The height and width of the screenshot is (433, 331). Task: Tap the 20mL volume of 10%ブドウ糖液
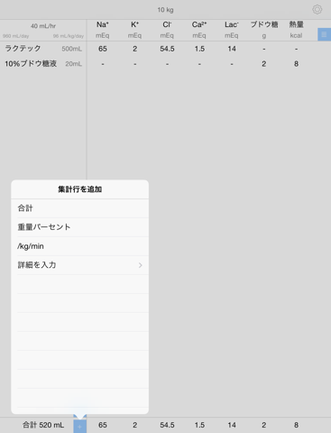74,64
